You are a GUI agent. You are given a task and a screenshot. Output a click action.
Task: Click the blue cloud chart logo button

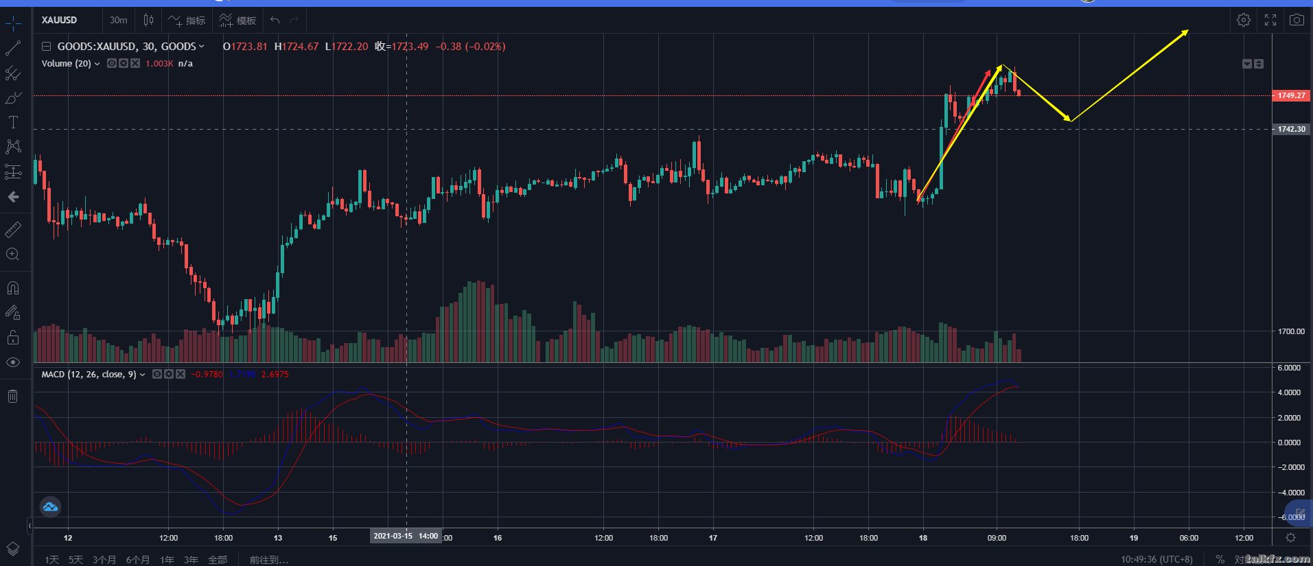50,507
